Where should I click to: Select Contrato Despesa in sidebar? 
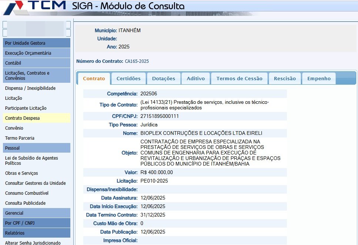tap(23, 118)
